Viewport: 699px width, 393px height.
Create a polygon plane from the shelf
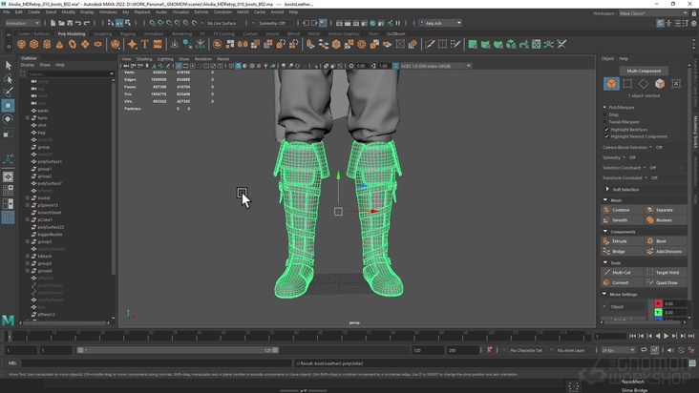(x=85, y=44)
